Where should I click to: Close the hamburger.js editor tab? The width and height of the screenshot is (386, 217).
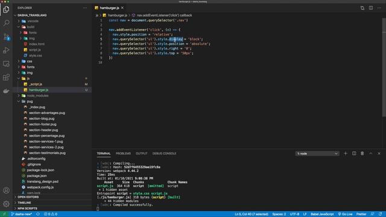coord(122,8)
